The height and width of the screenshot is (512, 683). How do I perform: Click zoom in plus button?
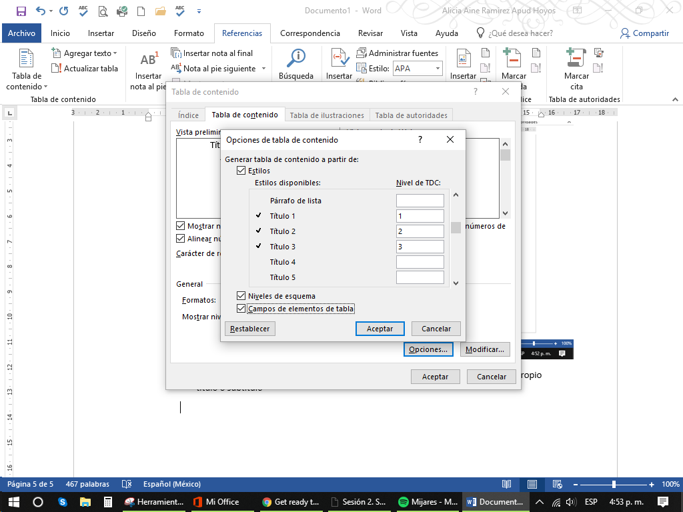pos(651,484)
